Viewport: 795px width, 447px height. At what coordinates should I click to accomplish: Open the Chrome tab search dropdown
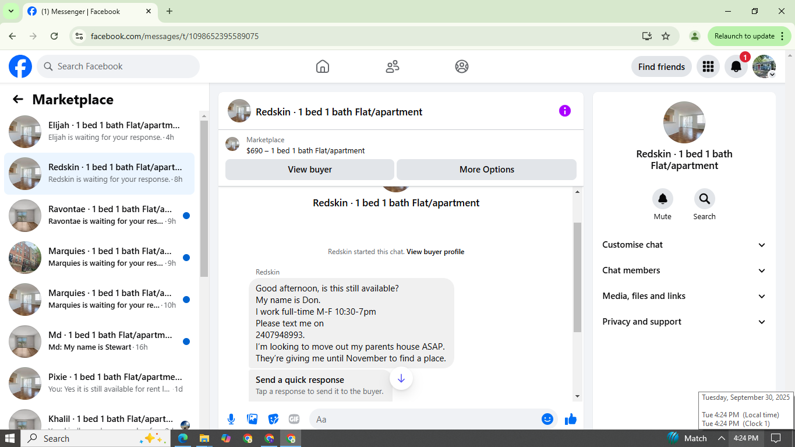click(x=11, y=11)
